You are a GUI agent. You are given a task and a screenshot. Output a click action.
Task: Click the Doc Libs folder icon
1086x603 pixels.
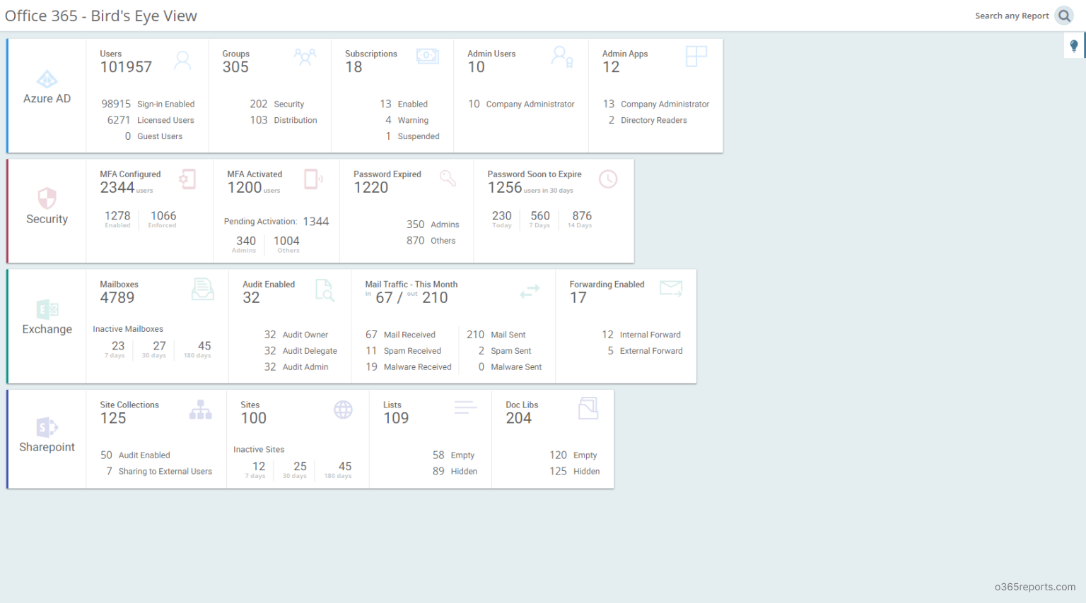588,408
